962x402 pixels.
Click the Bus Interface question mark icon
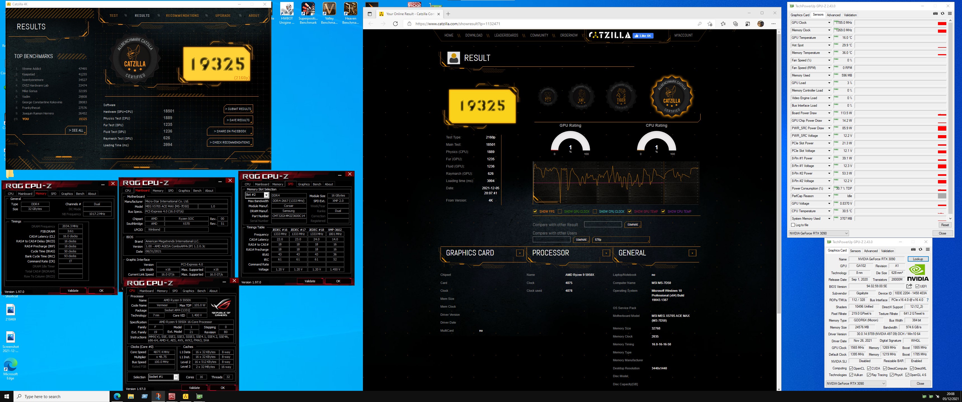[x=927, y=300]
